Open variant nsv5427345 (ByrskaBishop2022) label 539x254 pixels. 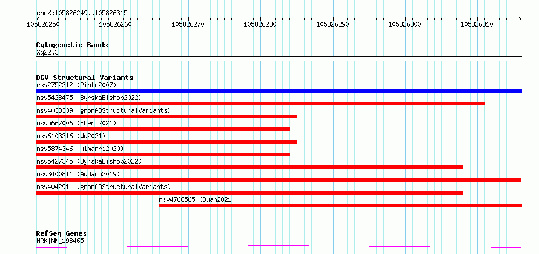click(89, 161)
